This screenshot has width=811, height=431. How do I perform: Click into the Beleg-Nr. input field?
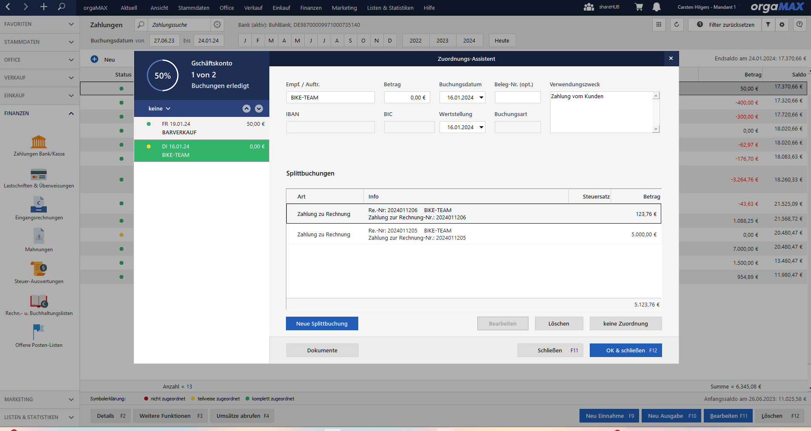coord(517,98)
